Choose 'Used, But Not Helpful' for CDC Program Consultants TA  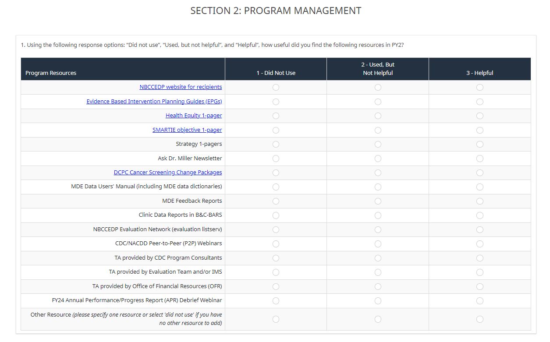pyautogui.click(x=378, y=258)
